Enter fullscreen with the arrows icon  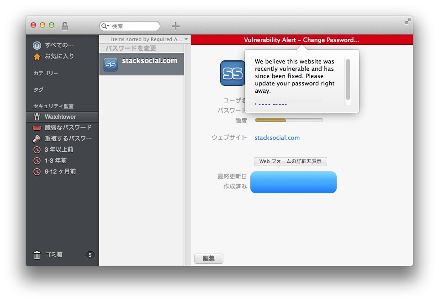[407, 21]
